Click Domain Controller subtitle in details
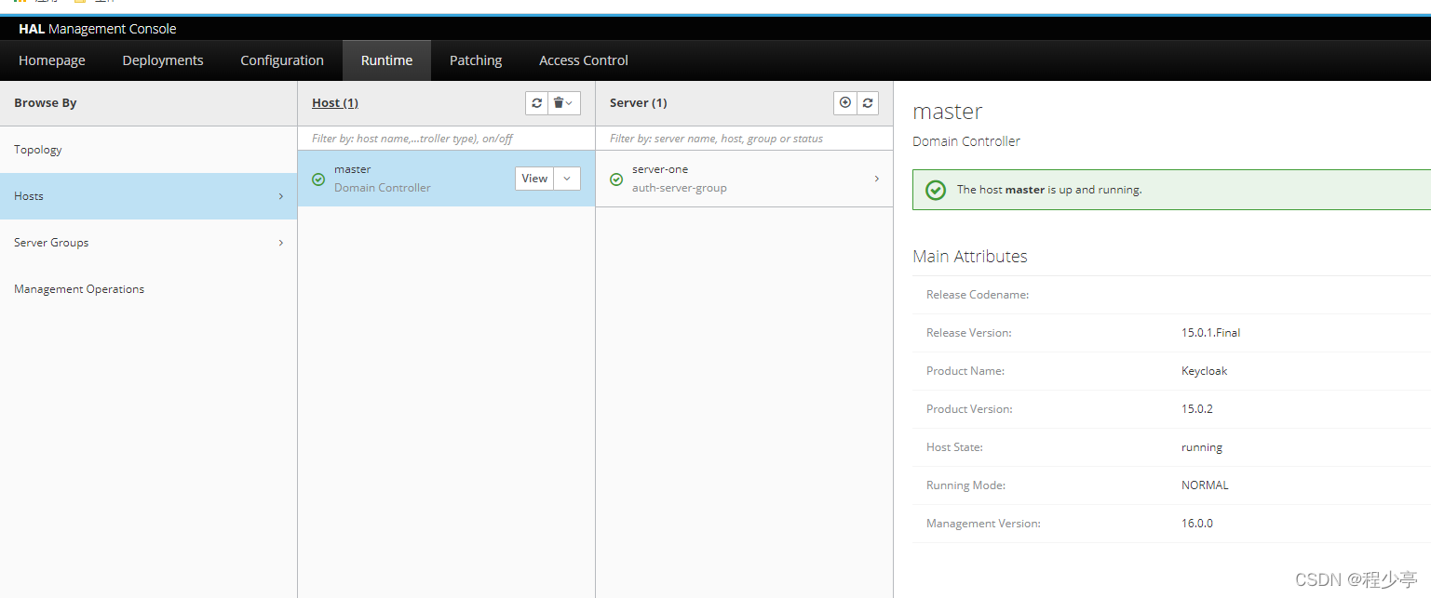The width and height of the screenshot is (1431, 598). (x=966, y=141)
